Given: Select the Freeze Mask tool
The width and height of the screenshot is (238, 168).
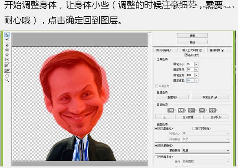Looking at the screenshot, I should point(7,65).
